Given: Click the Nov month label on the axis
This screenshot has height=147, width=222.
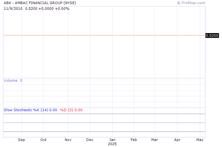Looking at the screenshot, I should (68, 140).
